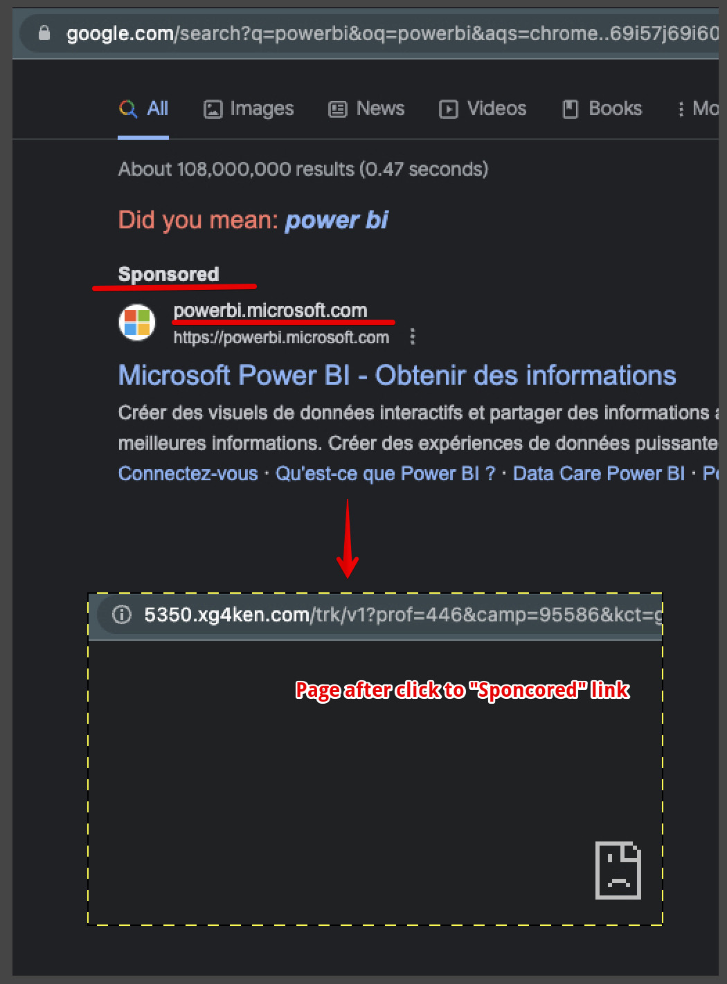Click the info icon in the xg4ken address bar

(x=122, y=614)
